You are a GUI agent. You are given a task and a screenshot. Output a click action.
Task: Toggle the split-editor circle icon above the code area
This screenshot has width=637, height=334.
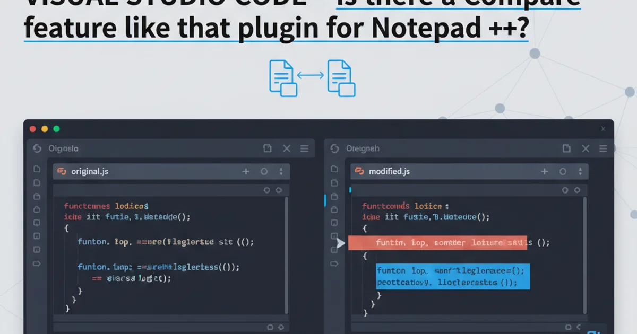[x=266, y=190]
